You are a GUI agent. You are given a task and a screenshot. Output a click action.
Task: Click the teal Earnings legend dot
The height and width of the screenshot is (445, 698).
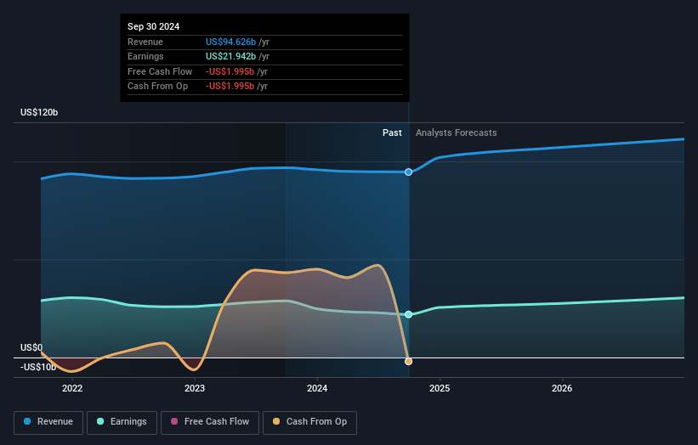pyautogui.click(x=100, y=421)
